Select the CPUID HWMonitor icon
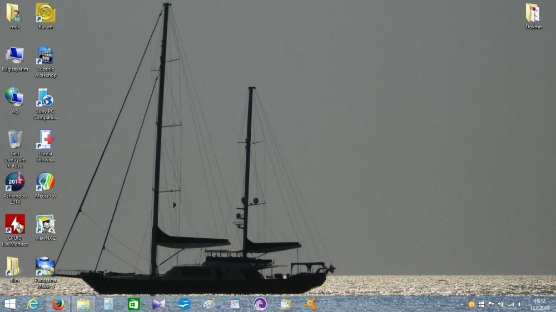The width and height of the screenshot is (556, 312). (15, 224)
